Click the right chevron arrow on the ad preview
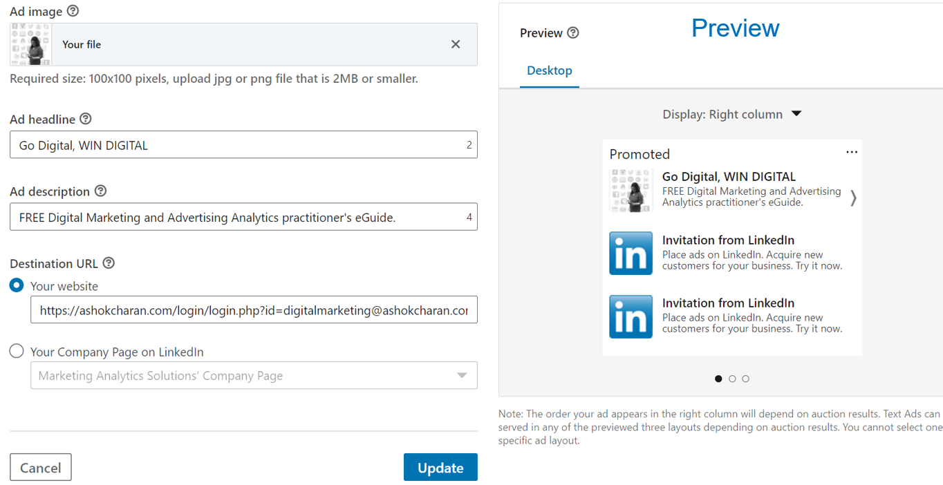Viewport: 943px width, 485px height. coord(853,198)
